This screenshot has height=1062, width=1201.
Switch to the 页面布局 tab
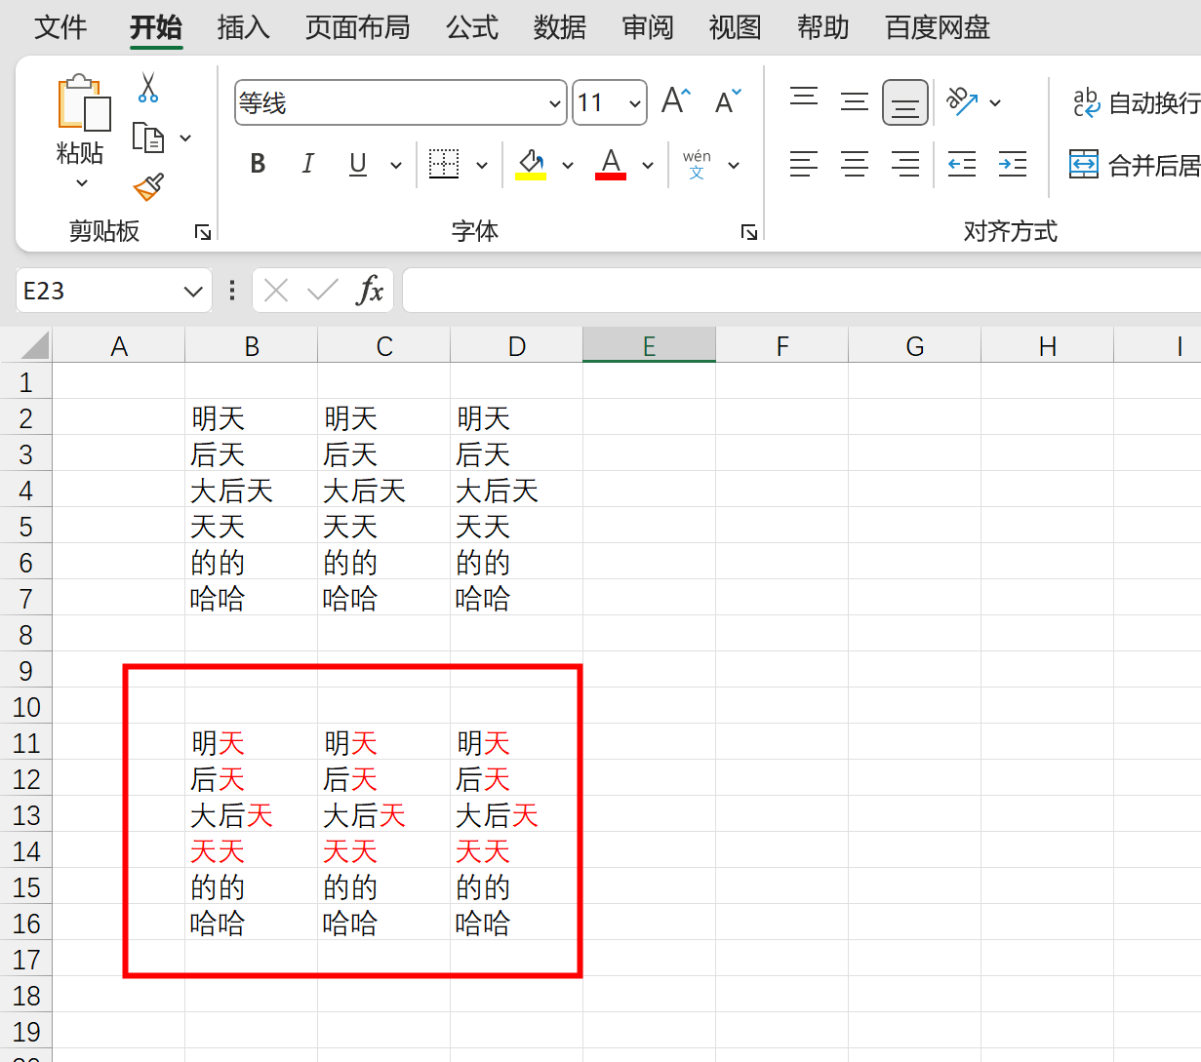357,27
